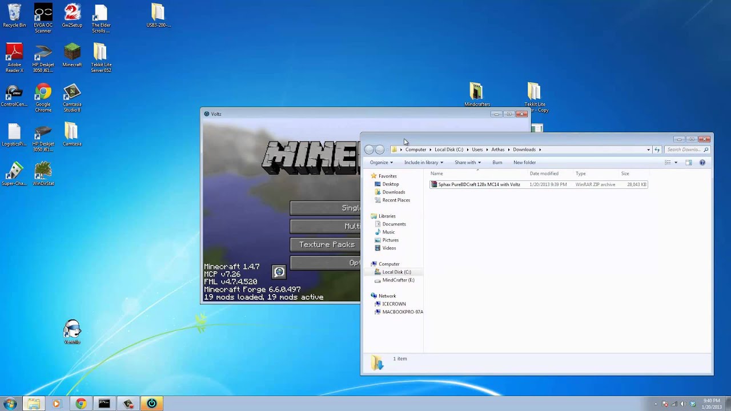Open the view options dropdown arrow
Viewport: 731px width, 411px height.
[x=676, y=163]
